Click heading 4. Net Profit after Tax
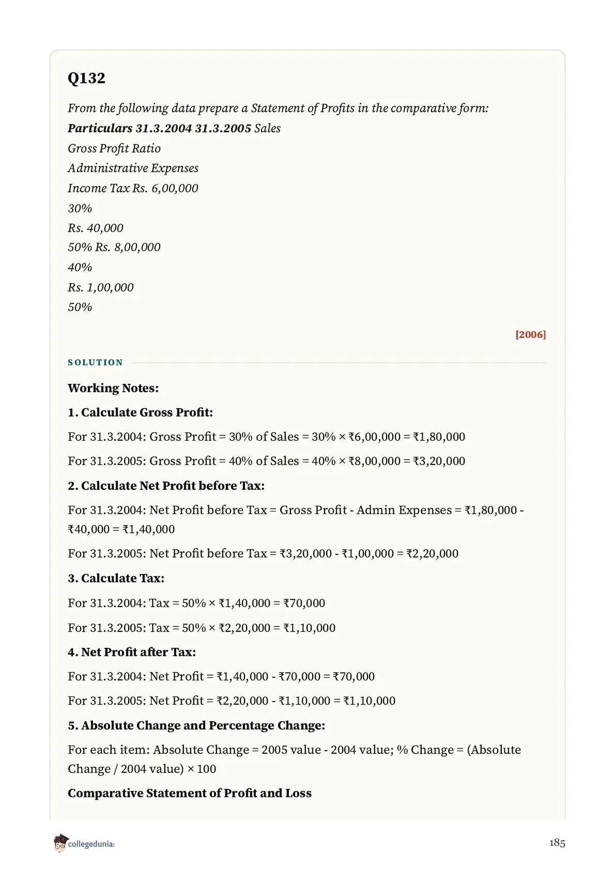The width and height of the screenshot is (615, 870). tap(132, 652)
